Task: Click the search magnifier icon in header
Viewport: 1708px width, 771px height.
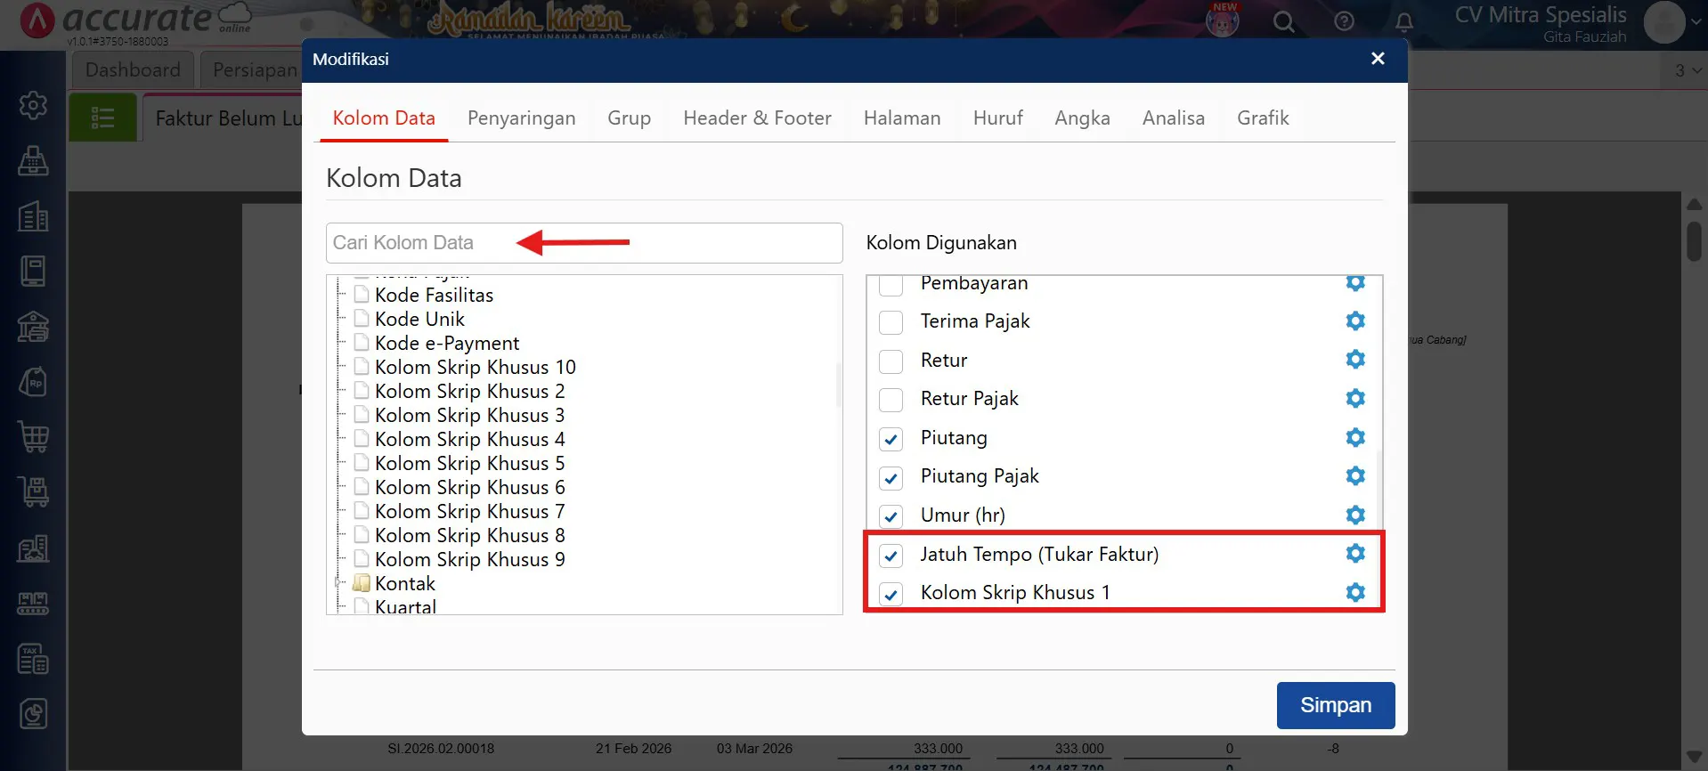Action: (1283, 21)
